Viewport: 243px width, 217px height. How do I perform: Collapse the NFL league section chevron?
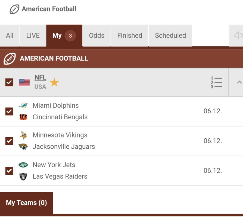239,82
